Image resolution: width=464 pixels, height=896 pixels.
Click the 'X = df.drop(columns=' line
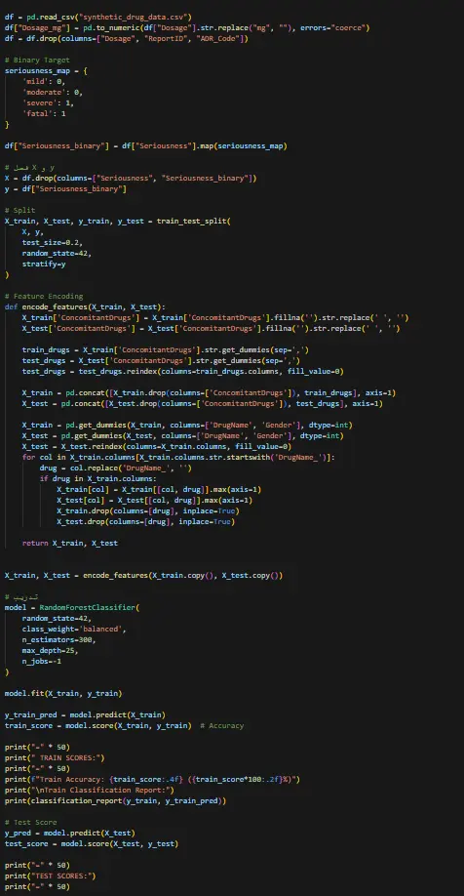point(130,178)
